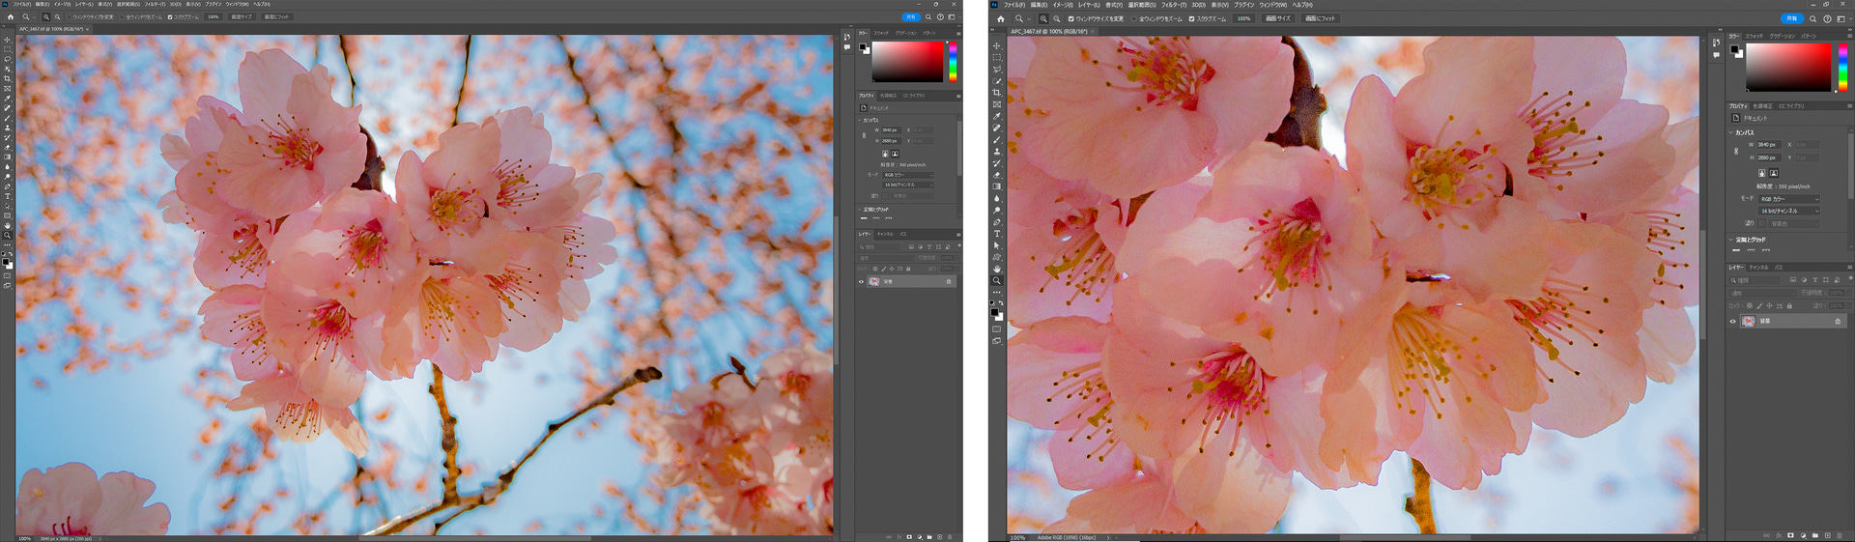Collapse the カンバス section in right window
Viewport: 1855px width, 542px height.
point(1730,132)
